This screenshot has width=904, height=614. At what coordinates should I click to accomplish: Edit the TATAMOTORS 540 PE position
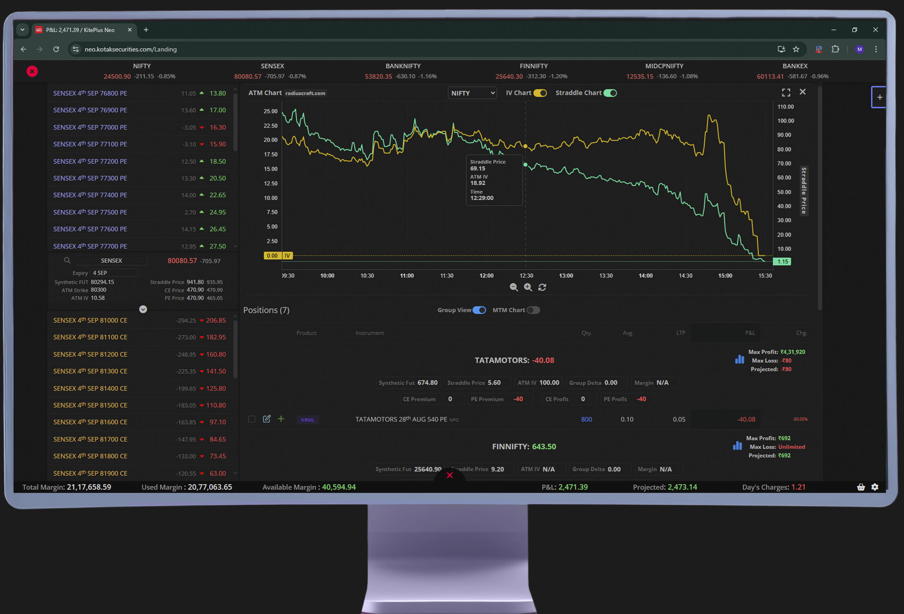[267, 419]
